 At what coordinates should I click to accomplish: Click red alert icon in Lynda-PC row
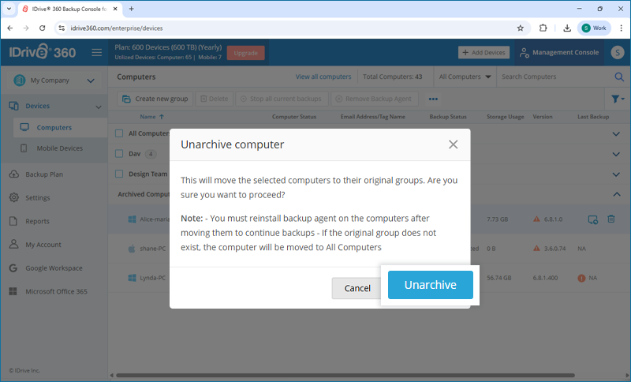pos(581,278)
